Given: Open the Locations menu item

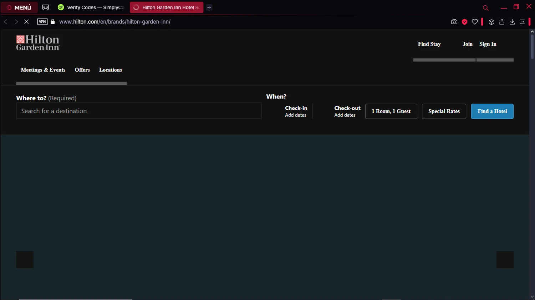Looking at the screenshot, I should click(111, 70).
